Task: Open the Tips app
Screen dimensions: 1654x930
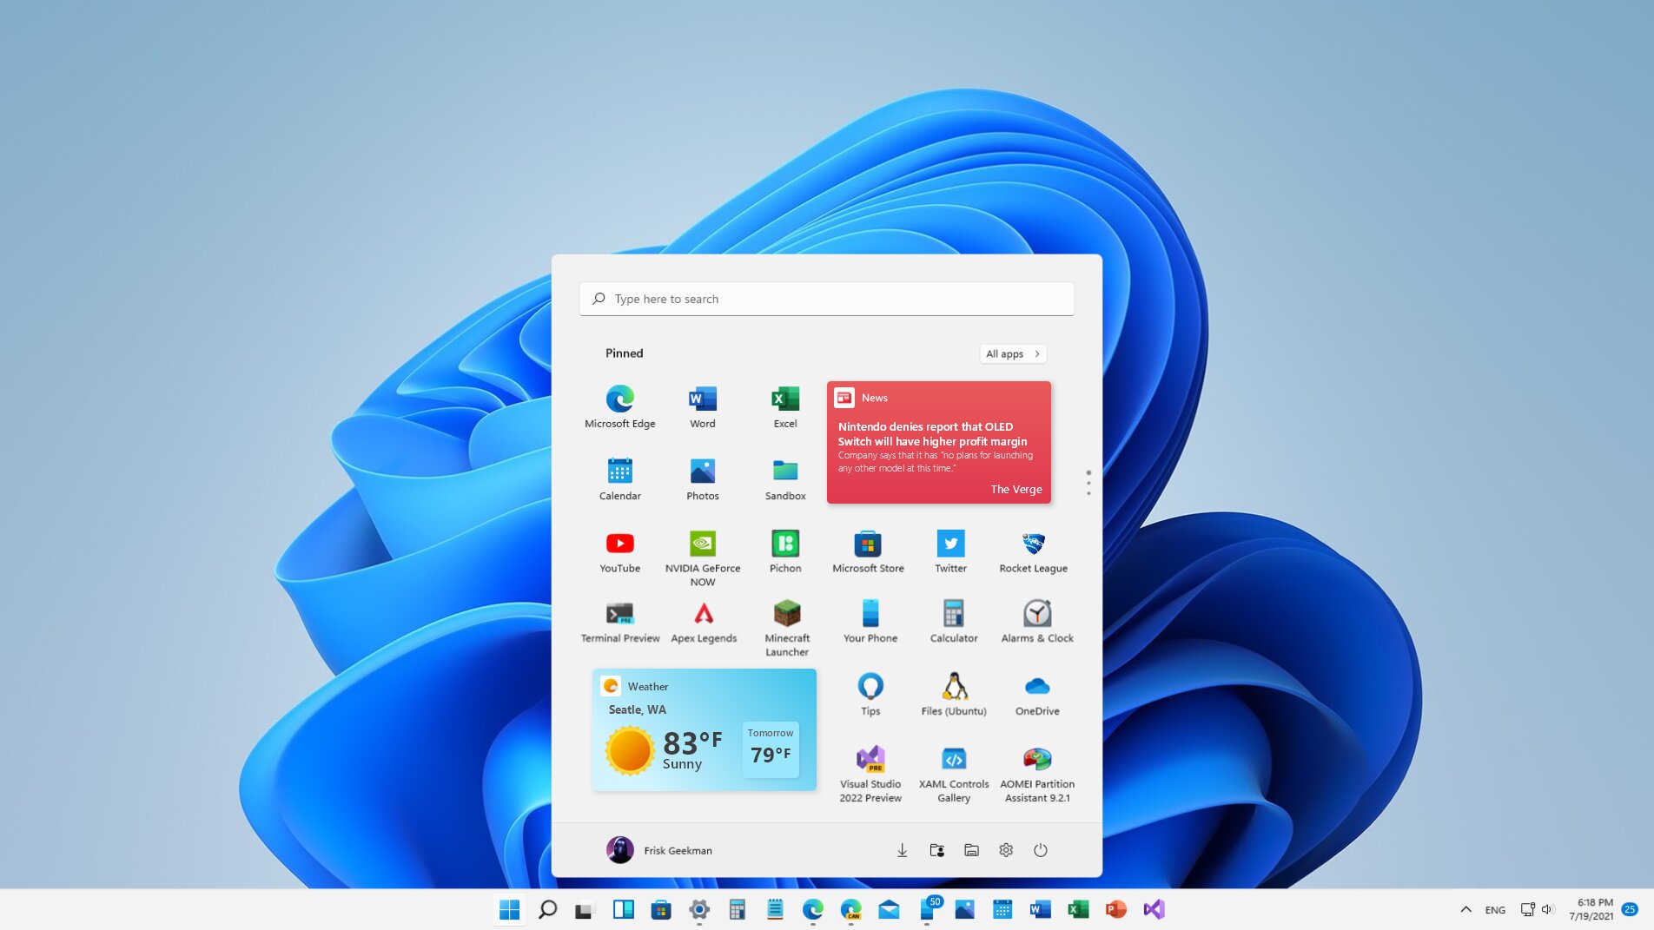Action: point(870,695)
